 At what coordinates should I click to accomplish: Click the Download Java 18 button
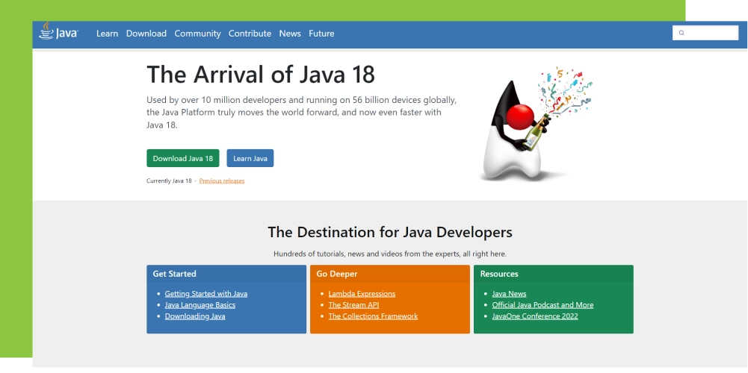coord(183,158)
